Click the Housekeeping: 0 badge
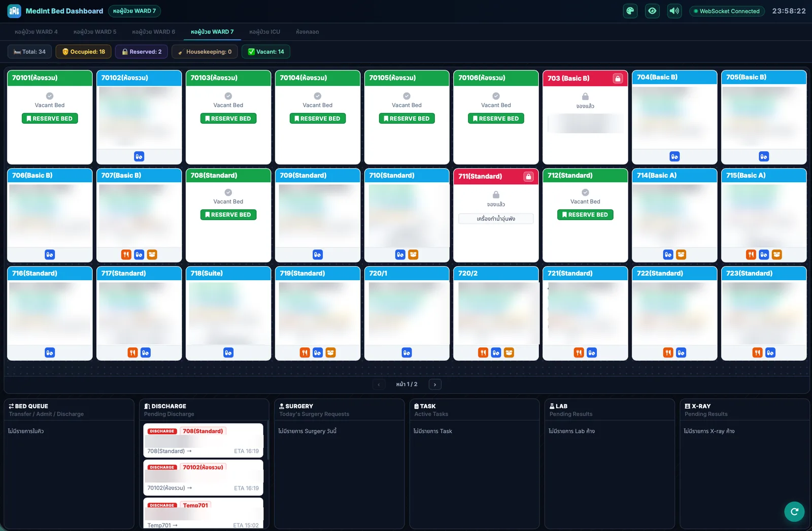The height and width of the screenshot is (531, 812). coord(205,52)
